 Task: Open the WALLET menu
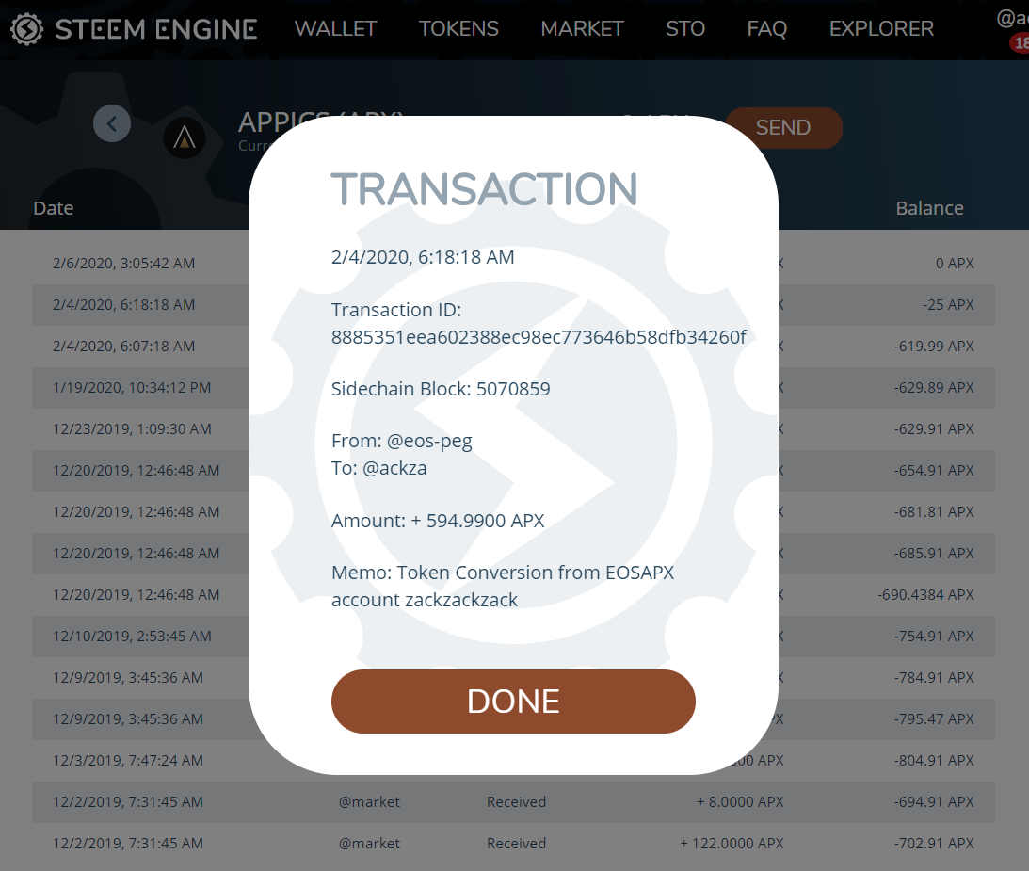[x=335, y=29]
